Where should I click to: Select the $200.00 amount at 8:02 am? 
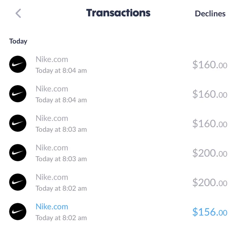tap(210, 182)
